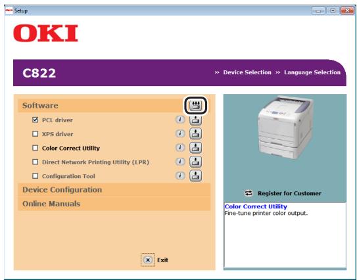
Task: Expand the Device Configuration section
Action: click(114, 190)
